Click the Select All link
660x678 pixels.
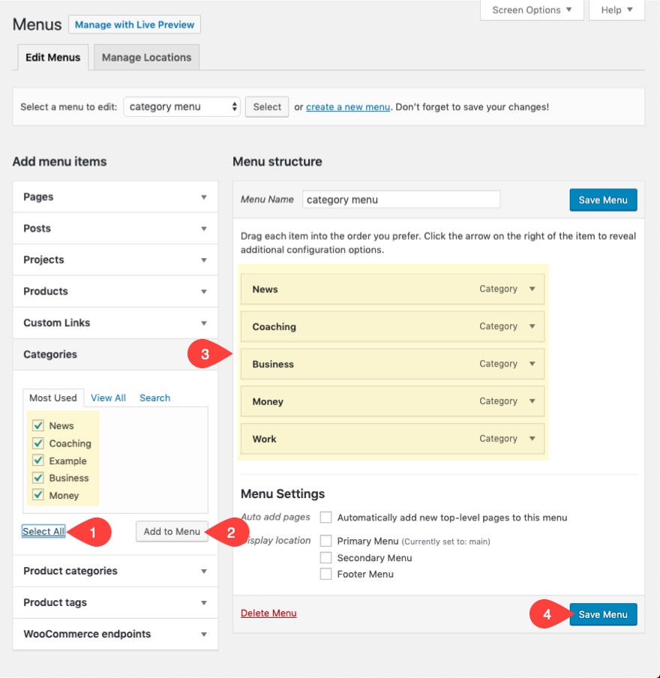43,532
